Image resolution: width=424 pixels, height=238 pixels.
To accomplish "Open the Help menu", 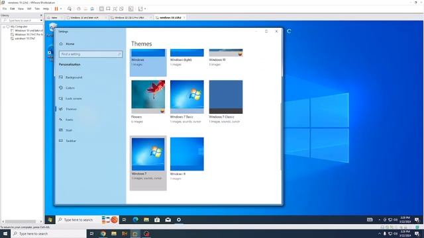I will click(46, 9).
